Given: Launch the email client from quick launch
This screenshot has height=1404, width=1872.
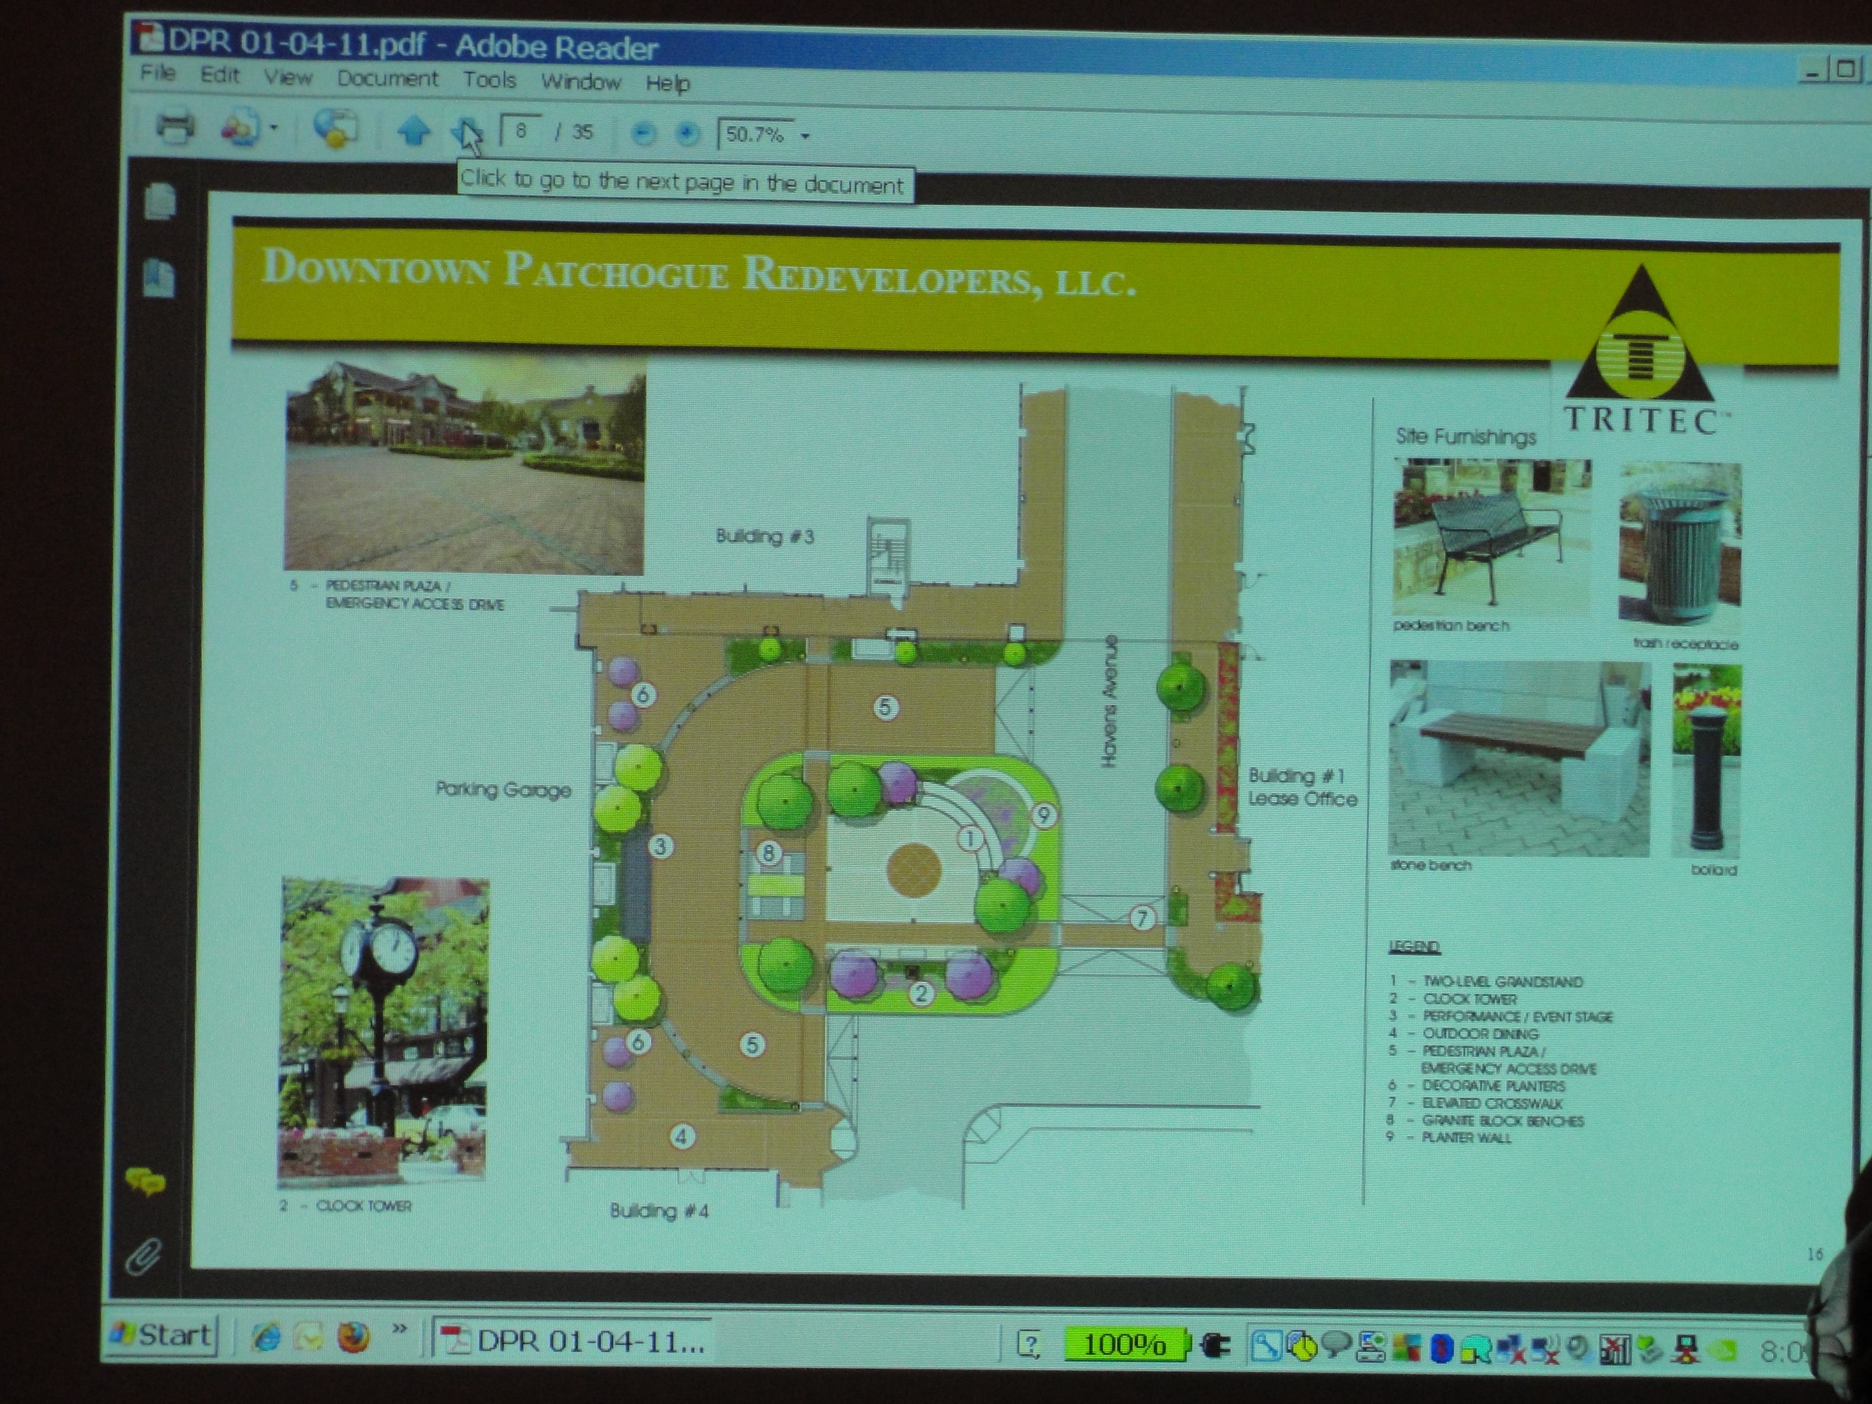Looking at the screenshot, I should [x=308, y=1337].
